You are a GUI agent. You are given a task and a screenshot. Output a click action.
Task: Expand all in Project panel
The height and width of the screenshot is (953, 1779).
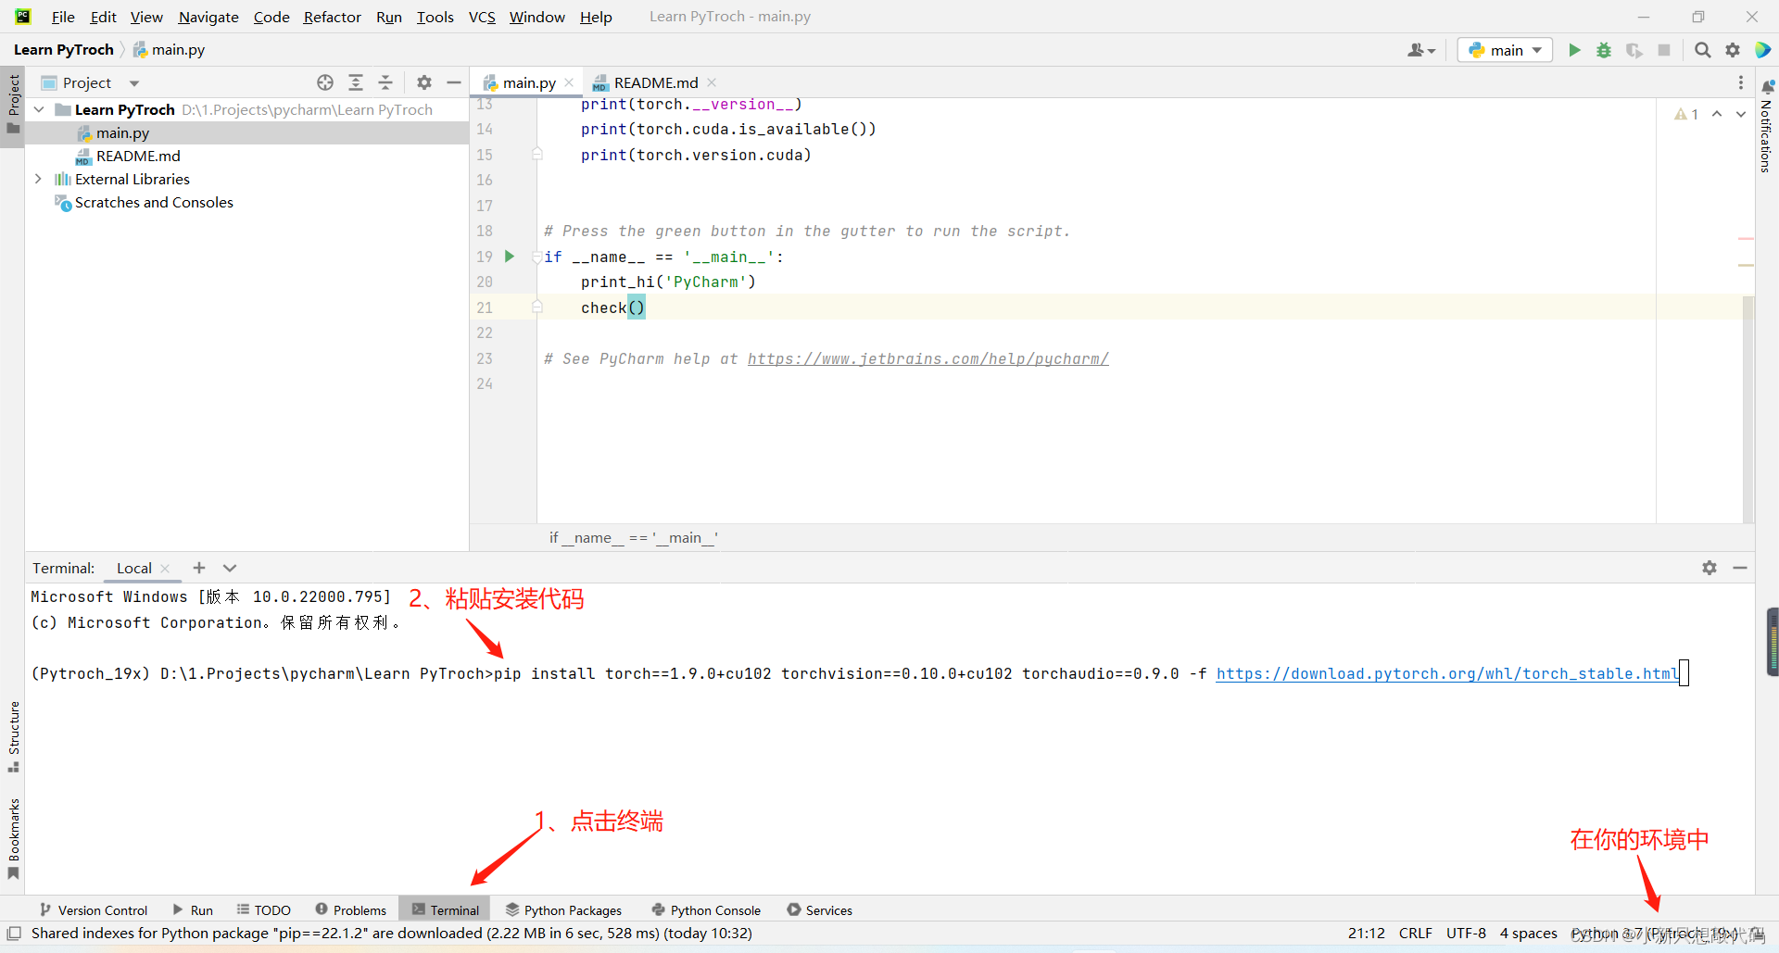356,82
